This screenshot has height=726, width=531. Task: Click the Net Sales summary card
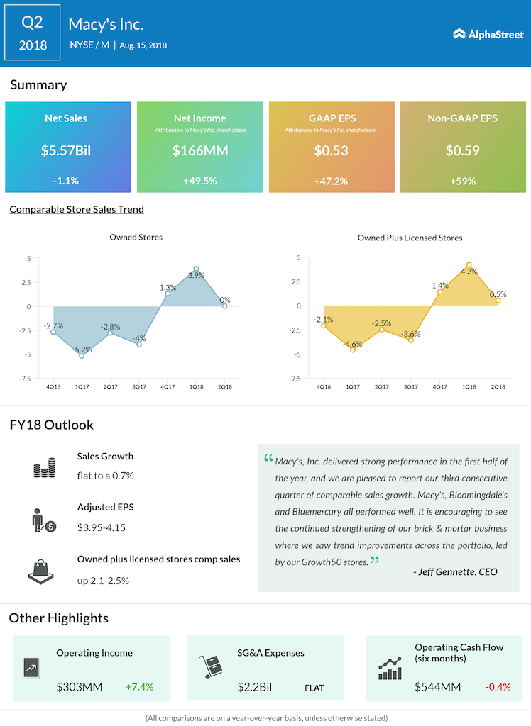coord(68,147)
